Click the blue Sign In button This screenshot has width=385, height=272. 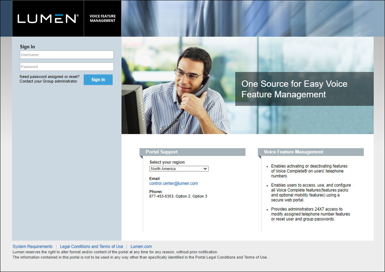(x=98, y=80)
